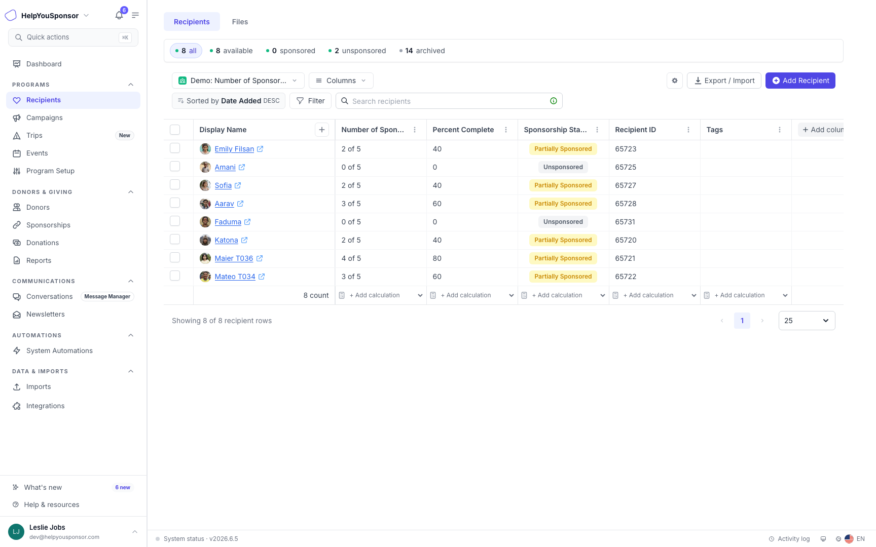
Task: Open options menu for Tags column
Action: (780, 130)
